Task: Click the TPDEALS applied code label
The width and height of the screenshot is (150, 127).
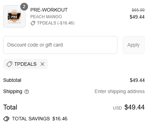Action: [x=25, y=64]
